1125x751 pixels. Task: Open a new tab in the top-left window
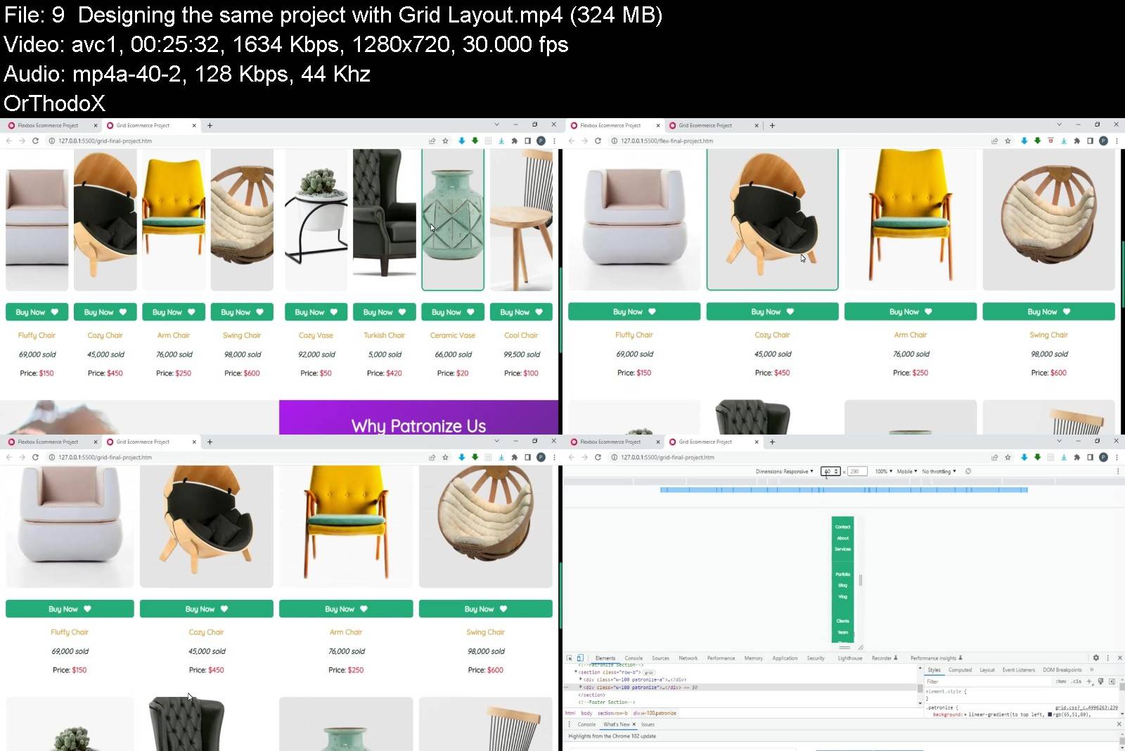[x=210, y=125]
